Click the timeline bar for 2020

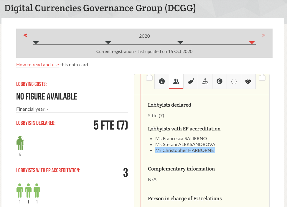144,45
